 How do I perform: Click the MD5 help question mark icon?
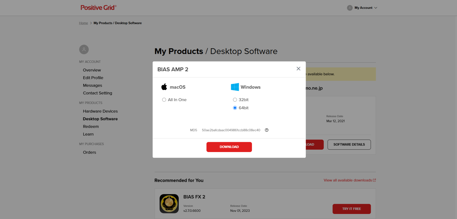point(267,130)
